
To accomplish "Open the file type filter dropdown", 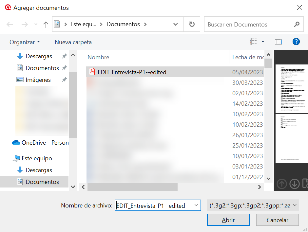I will (253, 205).
